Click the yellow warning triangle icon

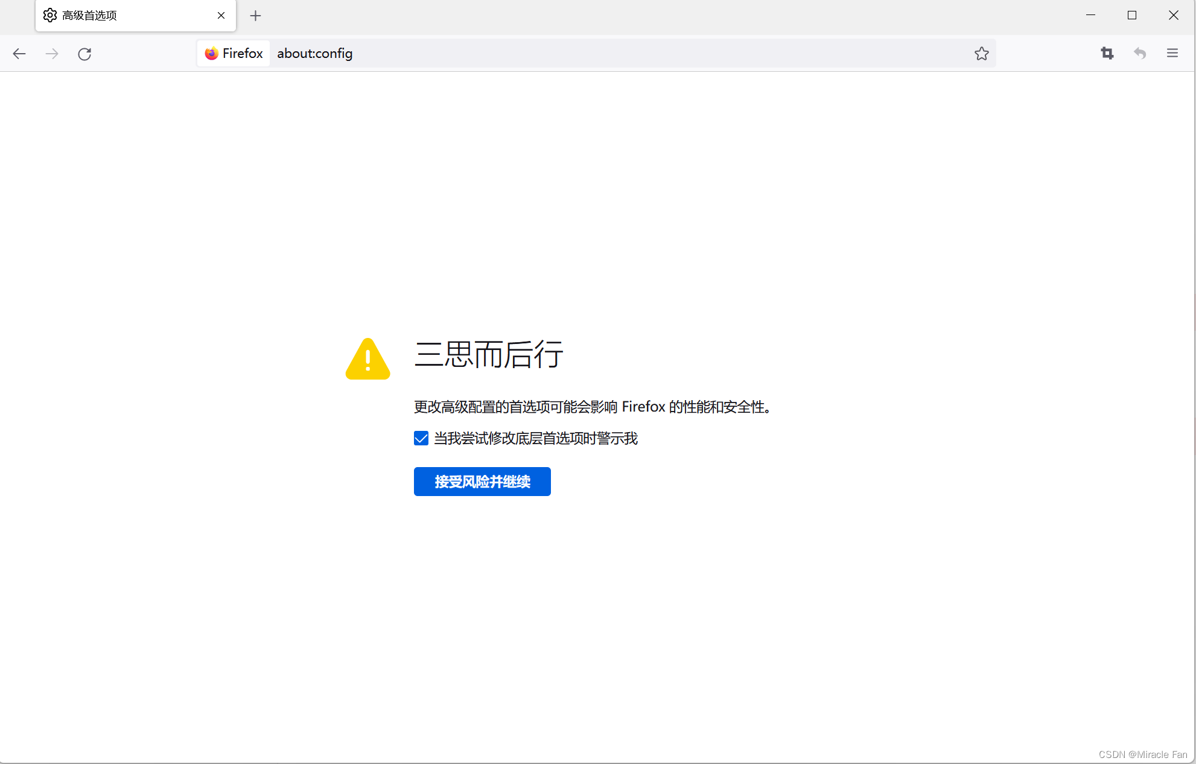367,360
